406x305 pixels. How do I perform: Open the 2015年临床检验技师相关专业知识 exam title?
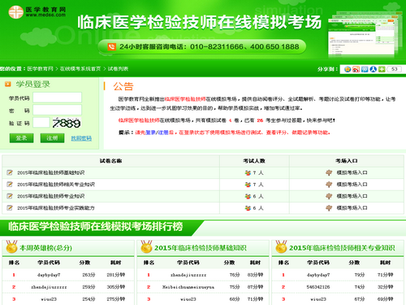56,185
